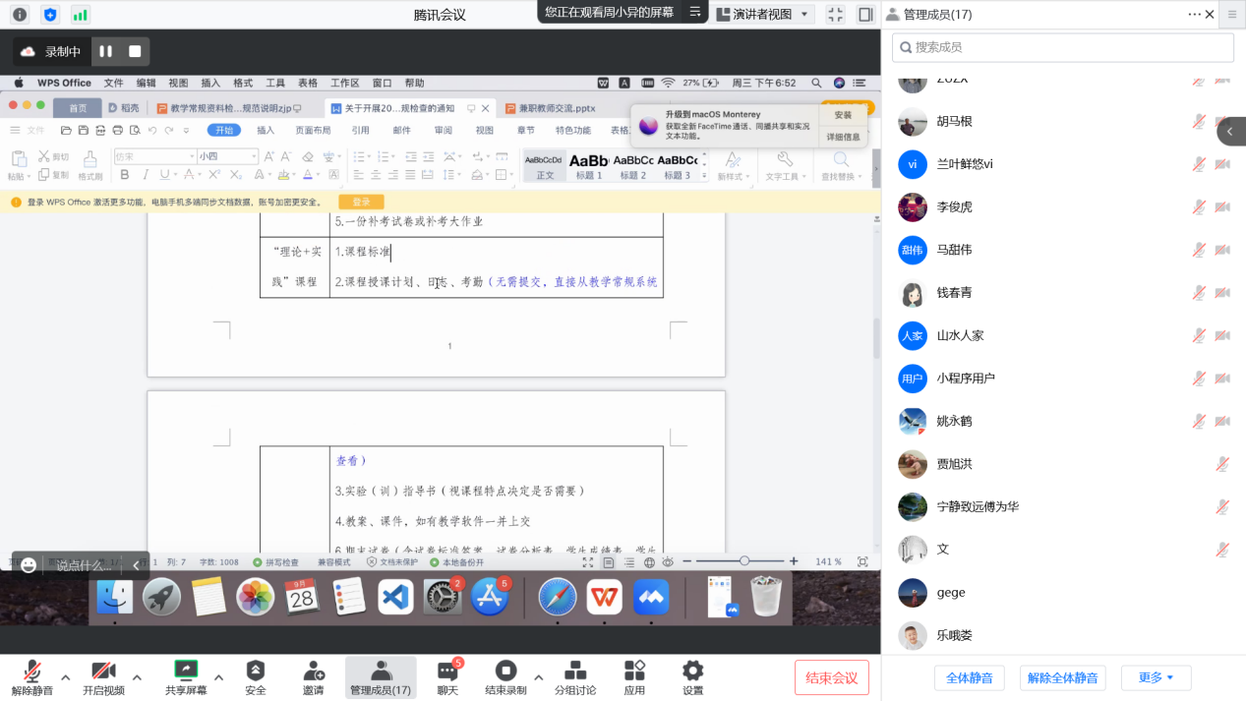The image size is (1246, 701).
Task: Expand the Speaker View (演讲者视图) dropdown
Action: [805, 15]
